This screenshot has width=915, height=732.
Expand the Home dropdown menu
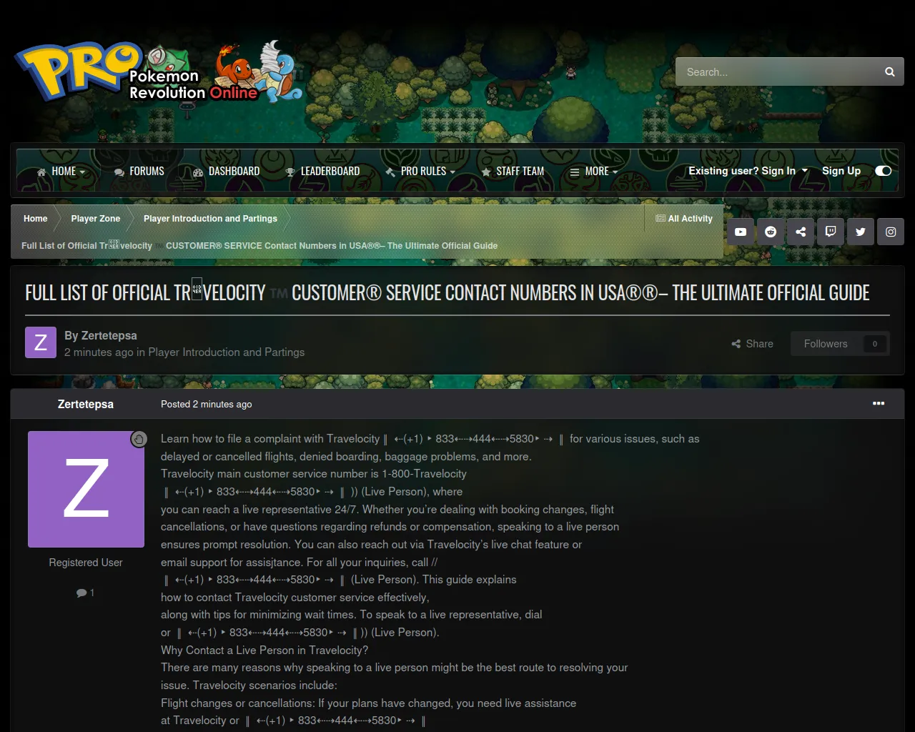click(61, 172)
